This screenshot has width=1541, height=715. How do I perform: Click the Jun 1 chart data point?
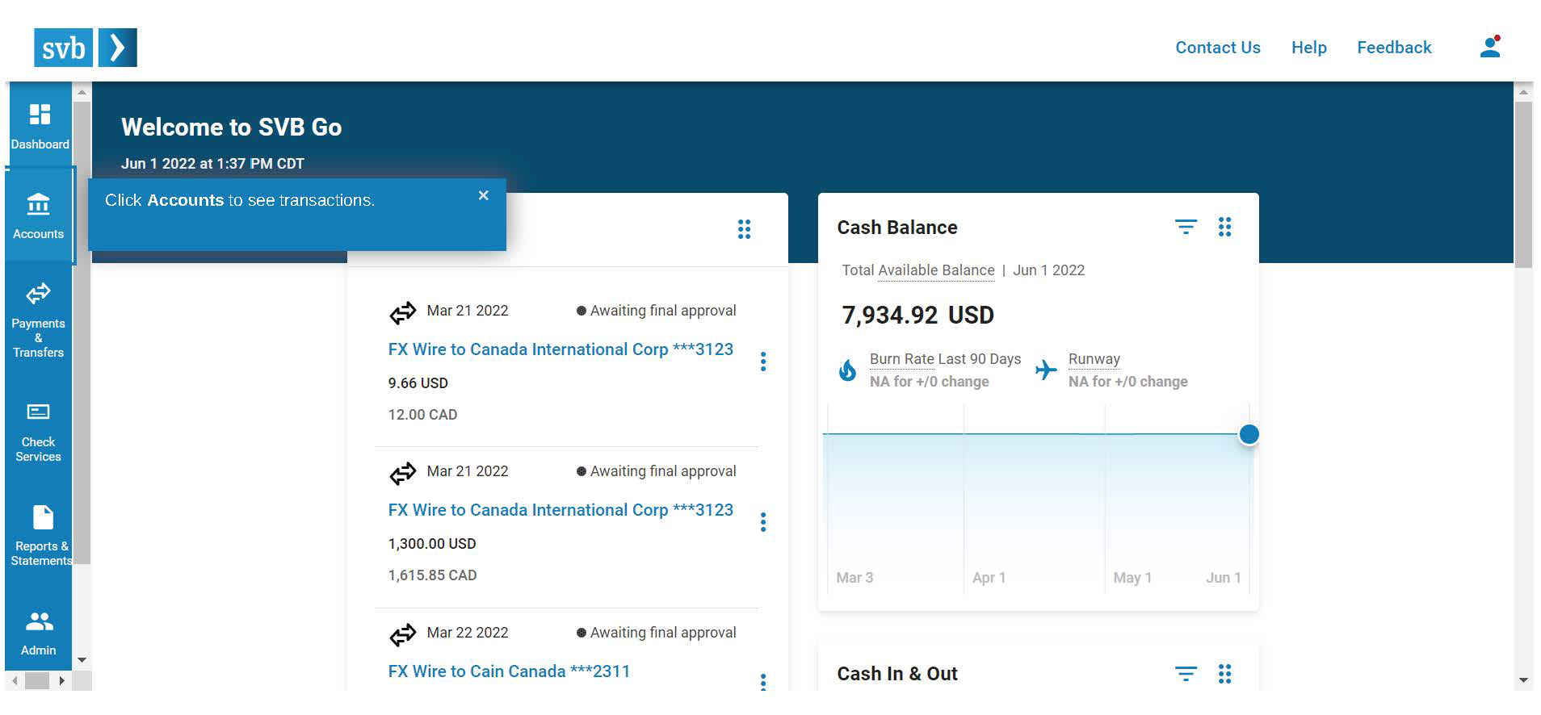tap(1249, 434)
